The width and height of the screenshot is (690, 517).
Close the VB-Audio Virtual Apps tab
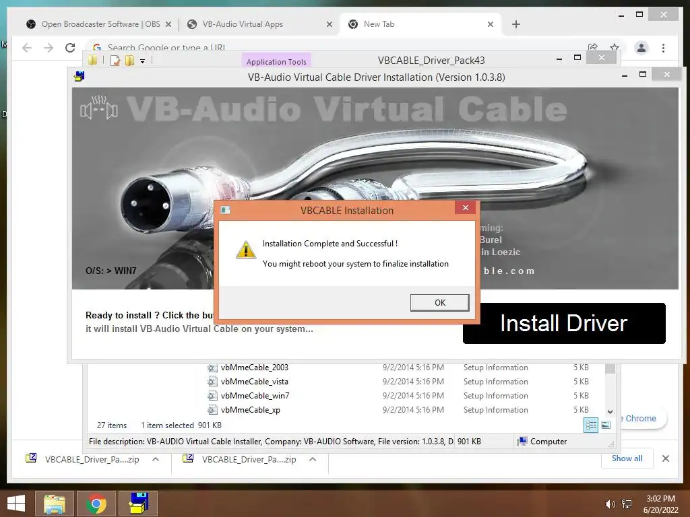[x=329, y=24]
